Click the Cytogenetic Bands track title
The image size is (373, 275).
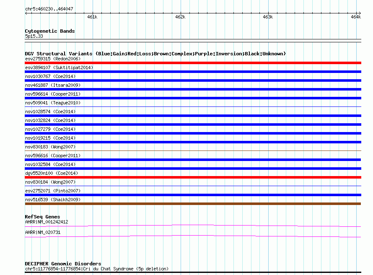click(x=50, y=31)
